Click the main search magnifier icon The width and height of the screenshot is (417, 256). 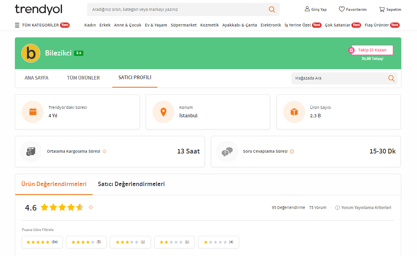272,9
